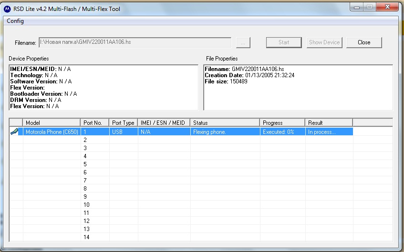Open file browse button with ellipsis

tap(243, 42)
